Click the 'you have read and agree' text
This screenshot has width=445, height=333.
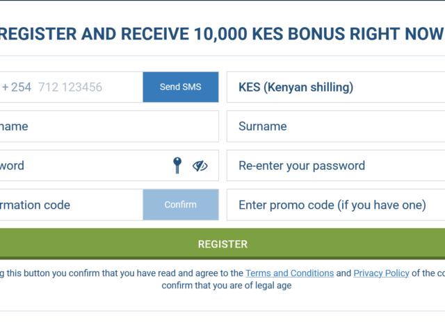coord(164,273)
